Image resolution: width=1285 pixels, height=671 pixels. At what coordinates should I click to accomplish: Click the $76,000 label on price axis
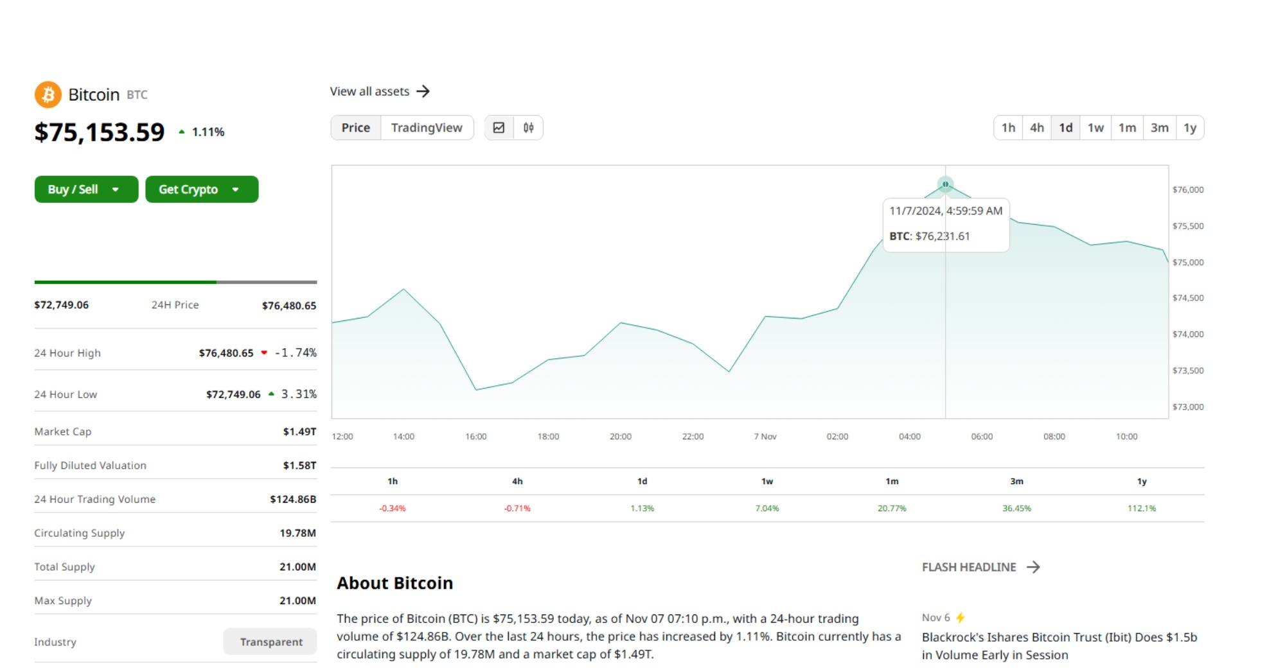pyautogui.click(x=1188, y=189)
